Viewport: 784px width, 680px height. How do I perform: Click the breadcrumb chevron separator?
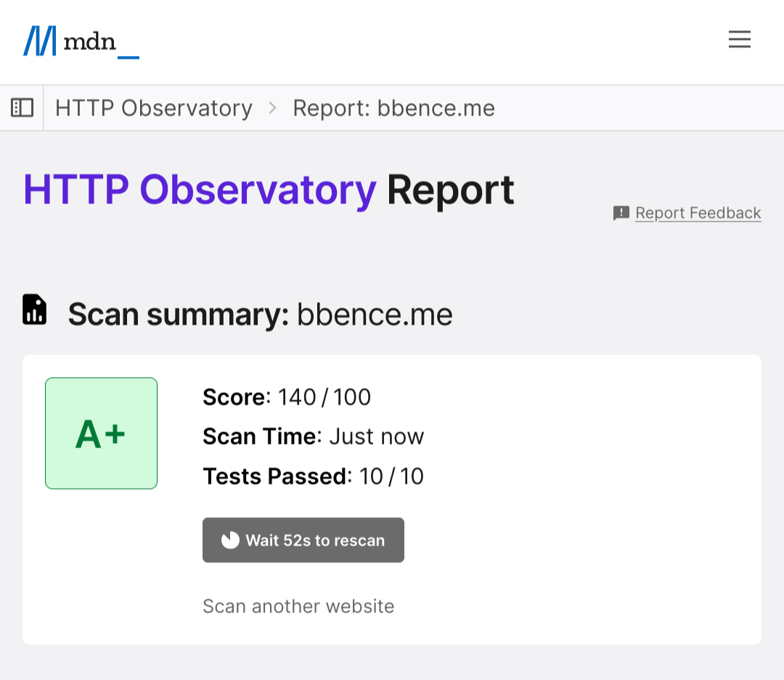coord(272,108)
